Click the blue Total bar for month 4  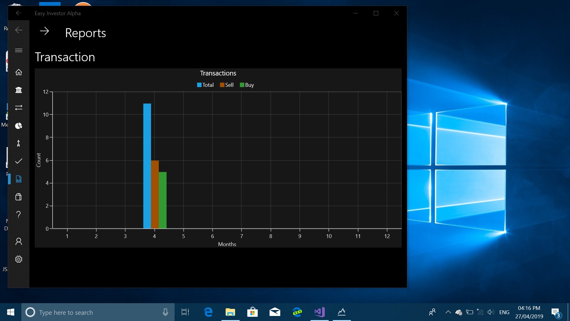click(147, 166)
